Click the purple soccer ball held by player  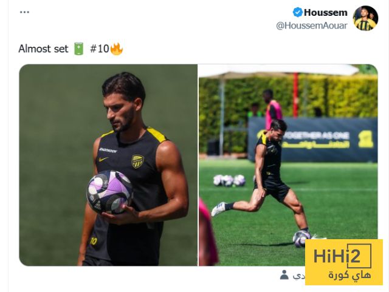pyautogui.click(x=109, y=192)
